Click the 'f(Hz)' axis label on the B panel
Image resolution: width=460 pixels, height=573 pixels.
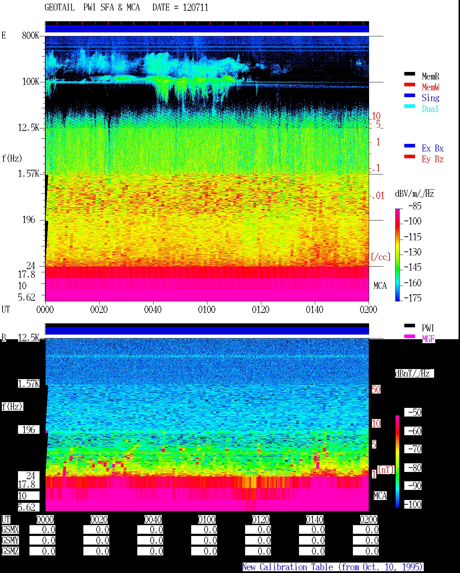tap(12, 407)
